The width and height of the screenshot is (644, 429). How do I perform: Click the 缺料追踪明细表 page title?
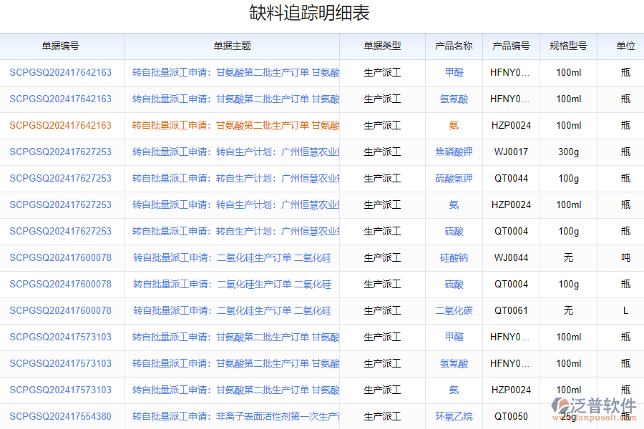pyautogui.click(x=322, y=13)
